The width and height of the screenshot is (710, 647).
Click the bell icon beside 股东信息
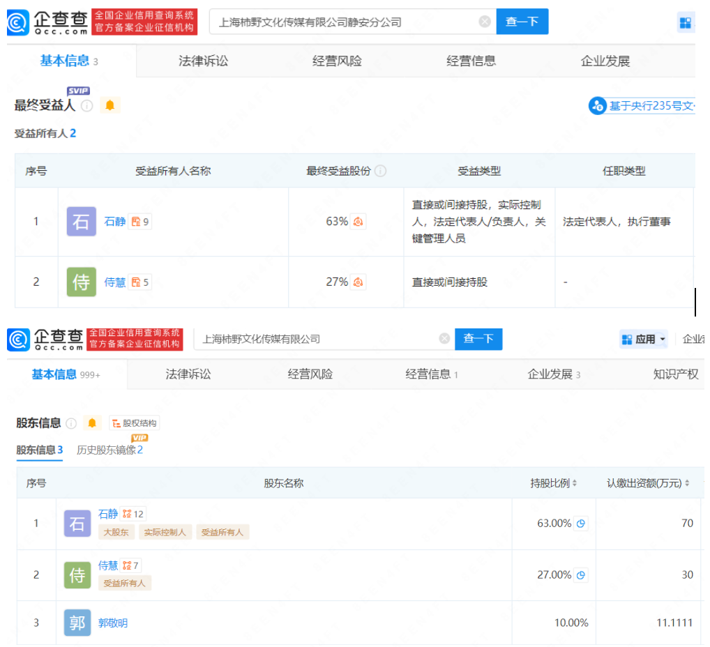pos(92,423)
